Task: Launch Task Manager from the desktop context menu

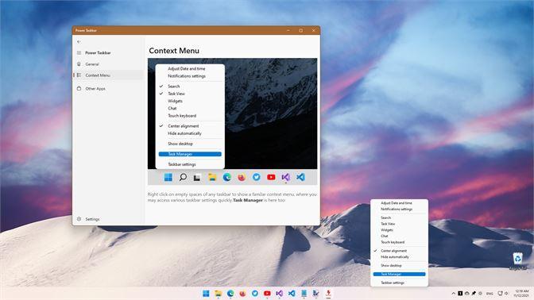Action: pos(399,274)
